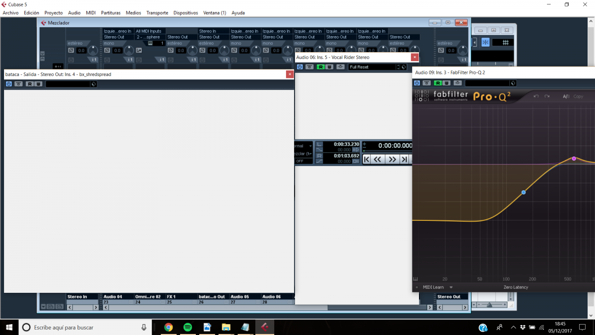Click the mixer horizontal scrollbar
This screenshot has width=595, height=335.
[x=268, y=308]
